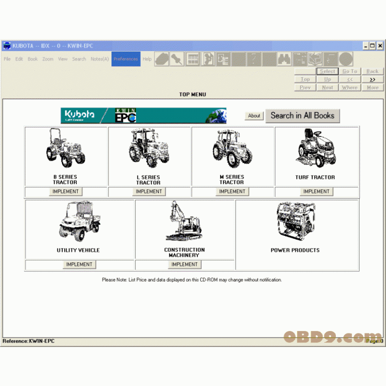Open Construction Machinery excavator image

pos(184,221)
